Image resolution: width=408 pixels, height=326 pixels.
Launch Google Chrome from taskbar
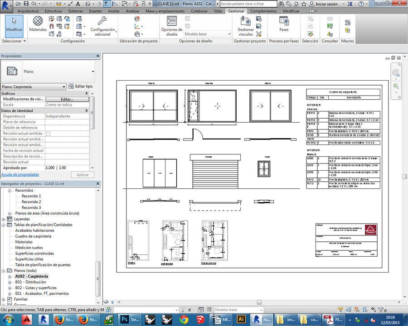click(184, 320)
